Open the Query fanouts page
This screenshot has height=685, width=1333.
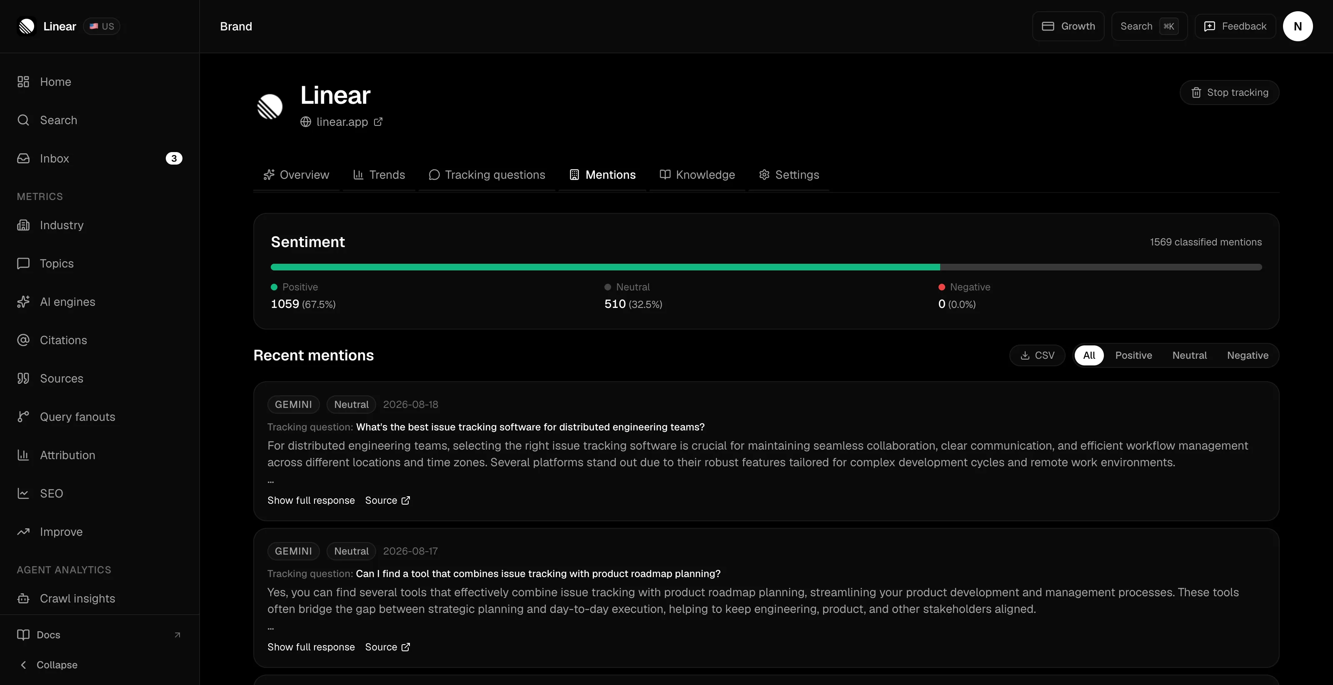pos(100,417)
